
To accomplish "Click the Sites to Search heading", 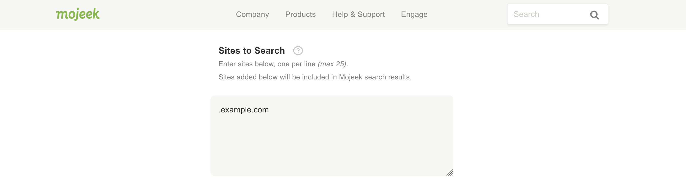I will click(251, 51).
